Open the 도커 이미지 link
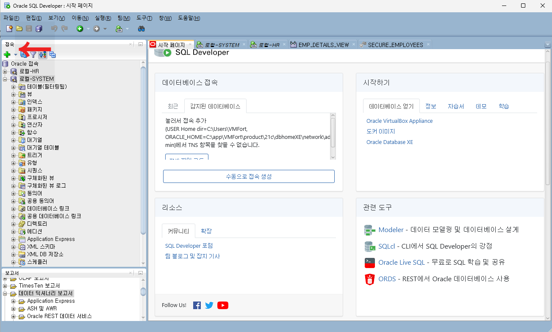 pyautogui.click(x=381, y=131)
